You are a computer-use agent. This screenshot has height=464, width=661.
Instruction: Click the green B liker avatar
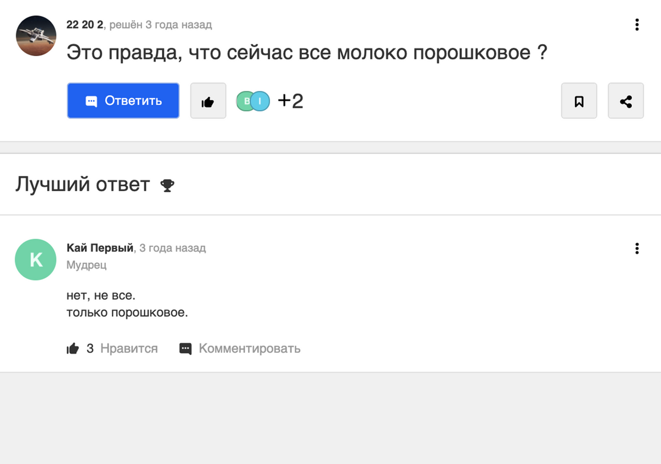click(x=245, y=101)
